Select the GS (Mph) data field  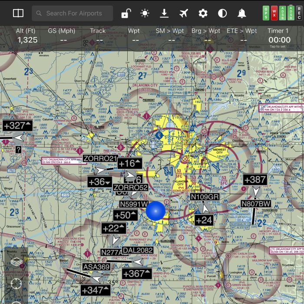(x=62, y=36)
